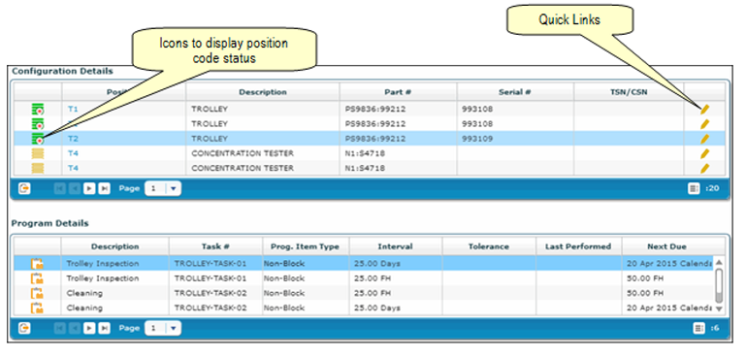The height and width of the screenshot is (357, 746).
Task: Click the column chooser icon in Configuration Details pager
Action: click(x=694, y=188)
